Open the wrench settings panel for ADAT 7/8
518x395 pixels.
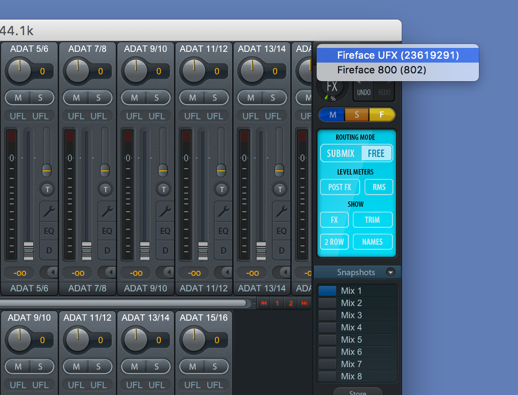107,211
